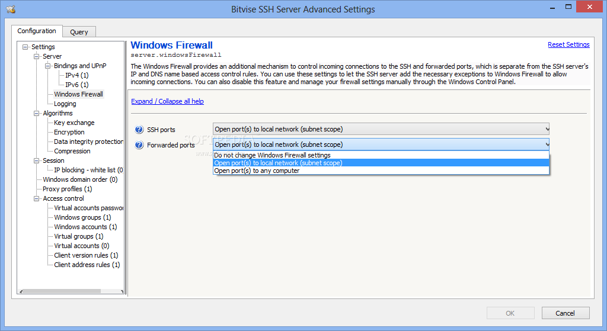Click the Cancel button

[565, 313]
